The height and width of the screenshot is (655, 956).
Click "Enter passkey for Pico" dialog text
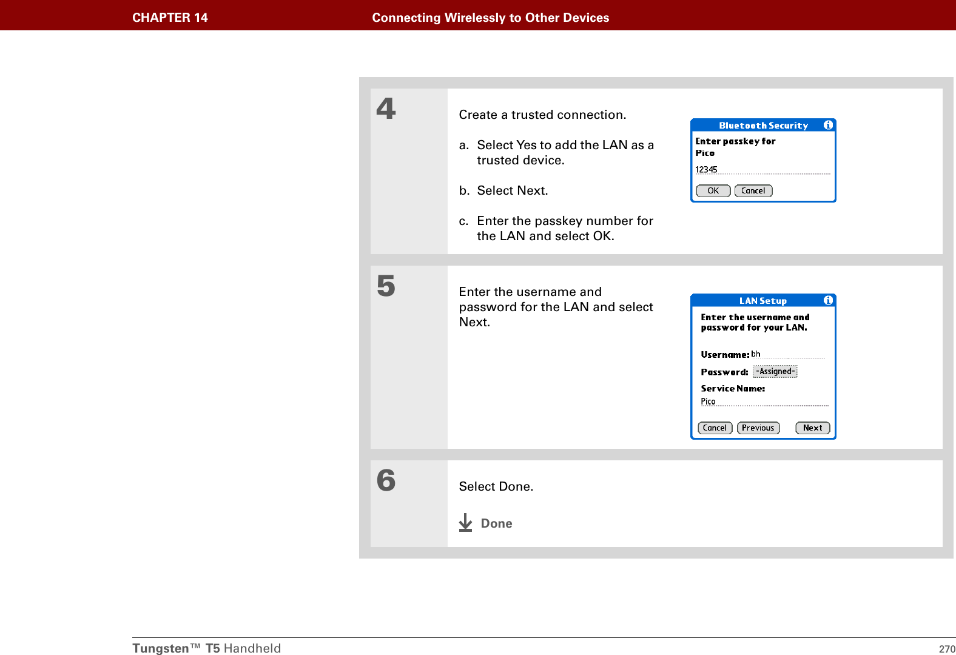click(735, 147)
